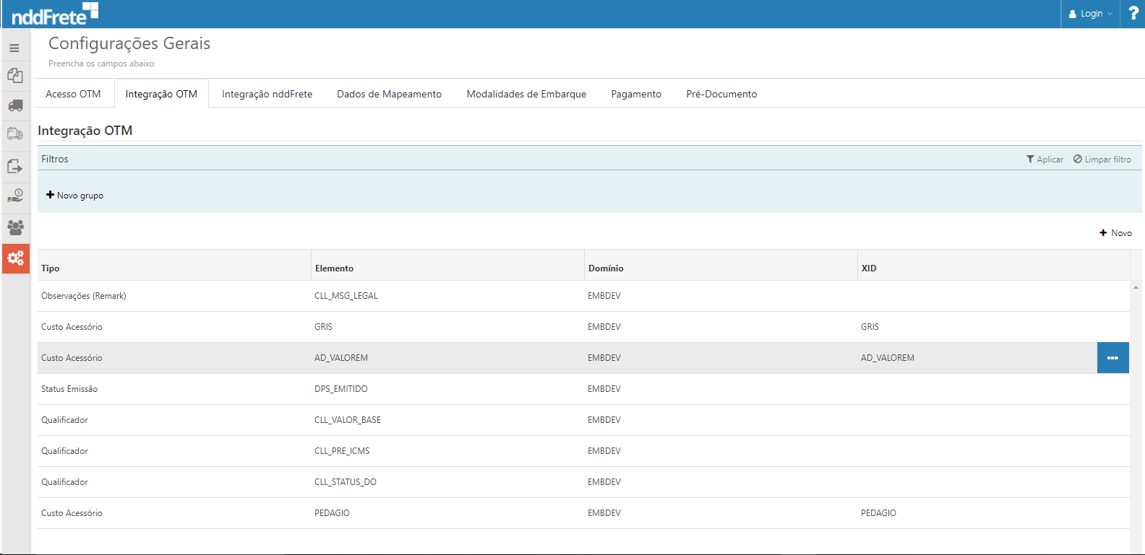This screenshot has width=1145, height=555.
Task: Open the hamburger menu in the sidebar
Action: (x=14, y=48)
